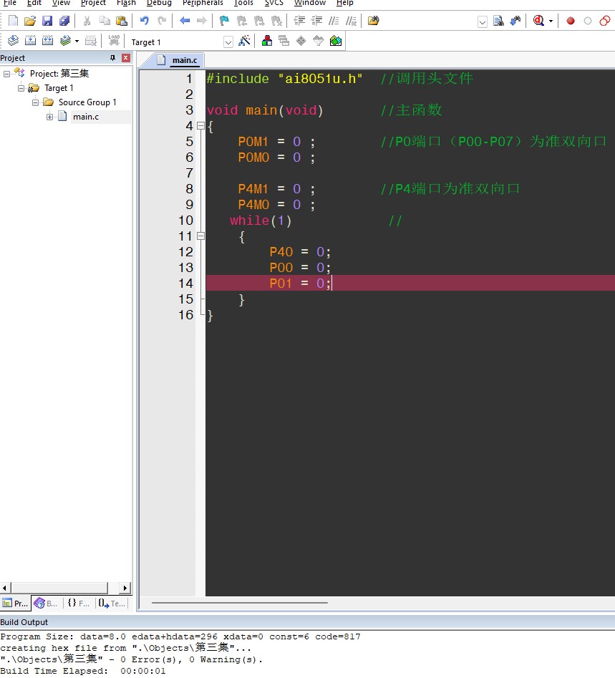Collapse the while loop fold at line 11

[x=200, y=236]
